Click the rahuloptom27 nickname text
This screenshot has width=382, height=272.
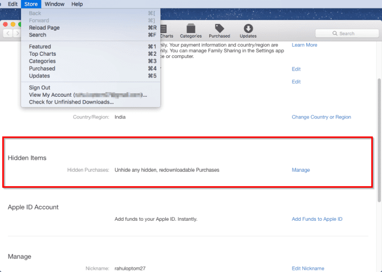130,269
